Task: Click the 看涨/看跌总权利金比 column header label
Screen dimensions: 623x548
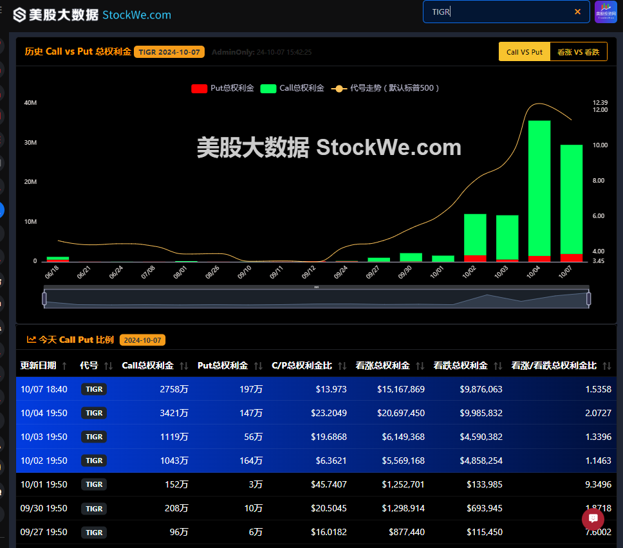Action: click(554, 365)
